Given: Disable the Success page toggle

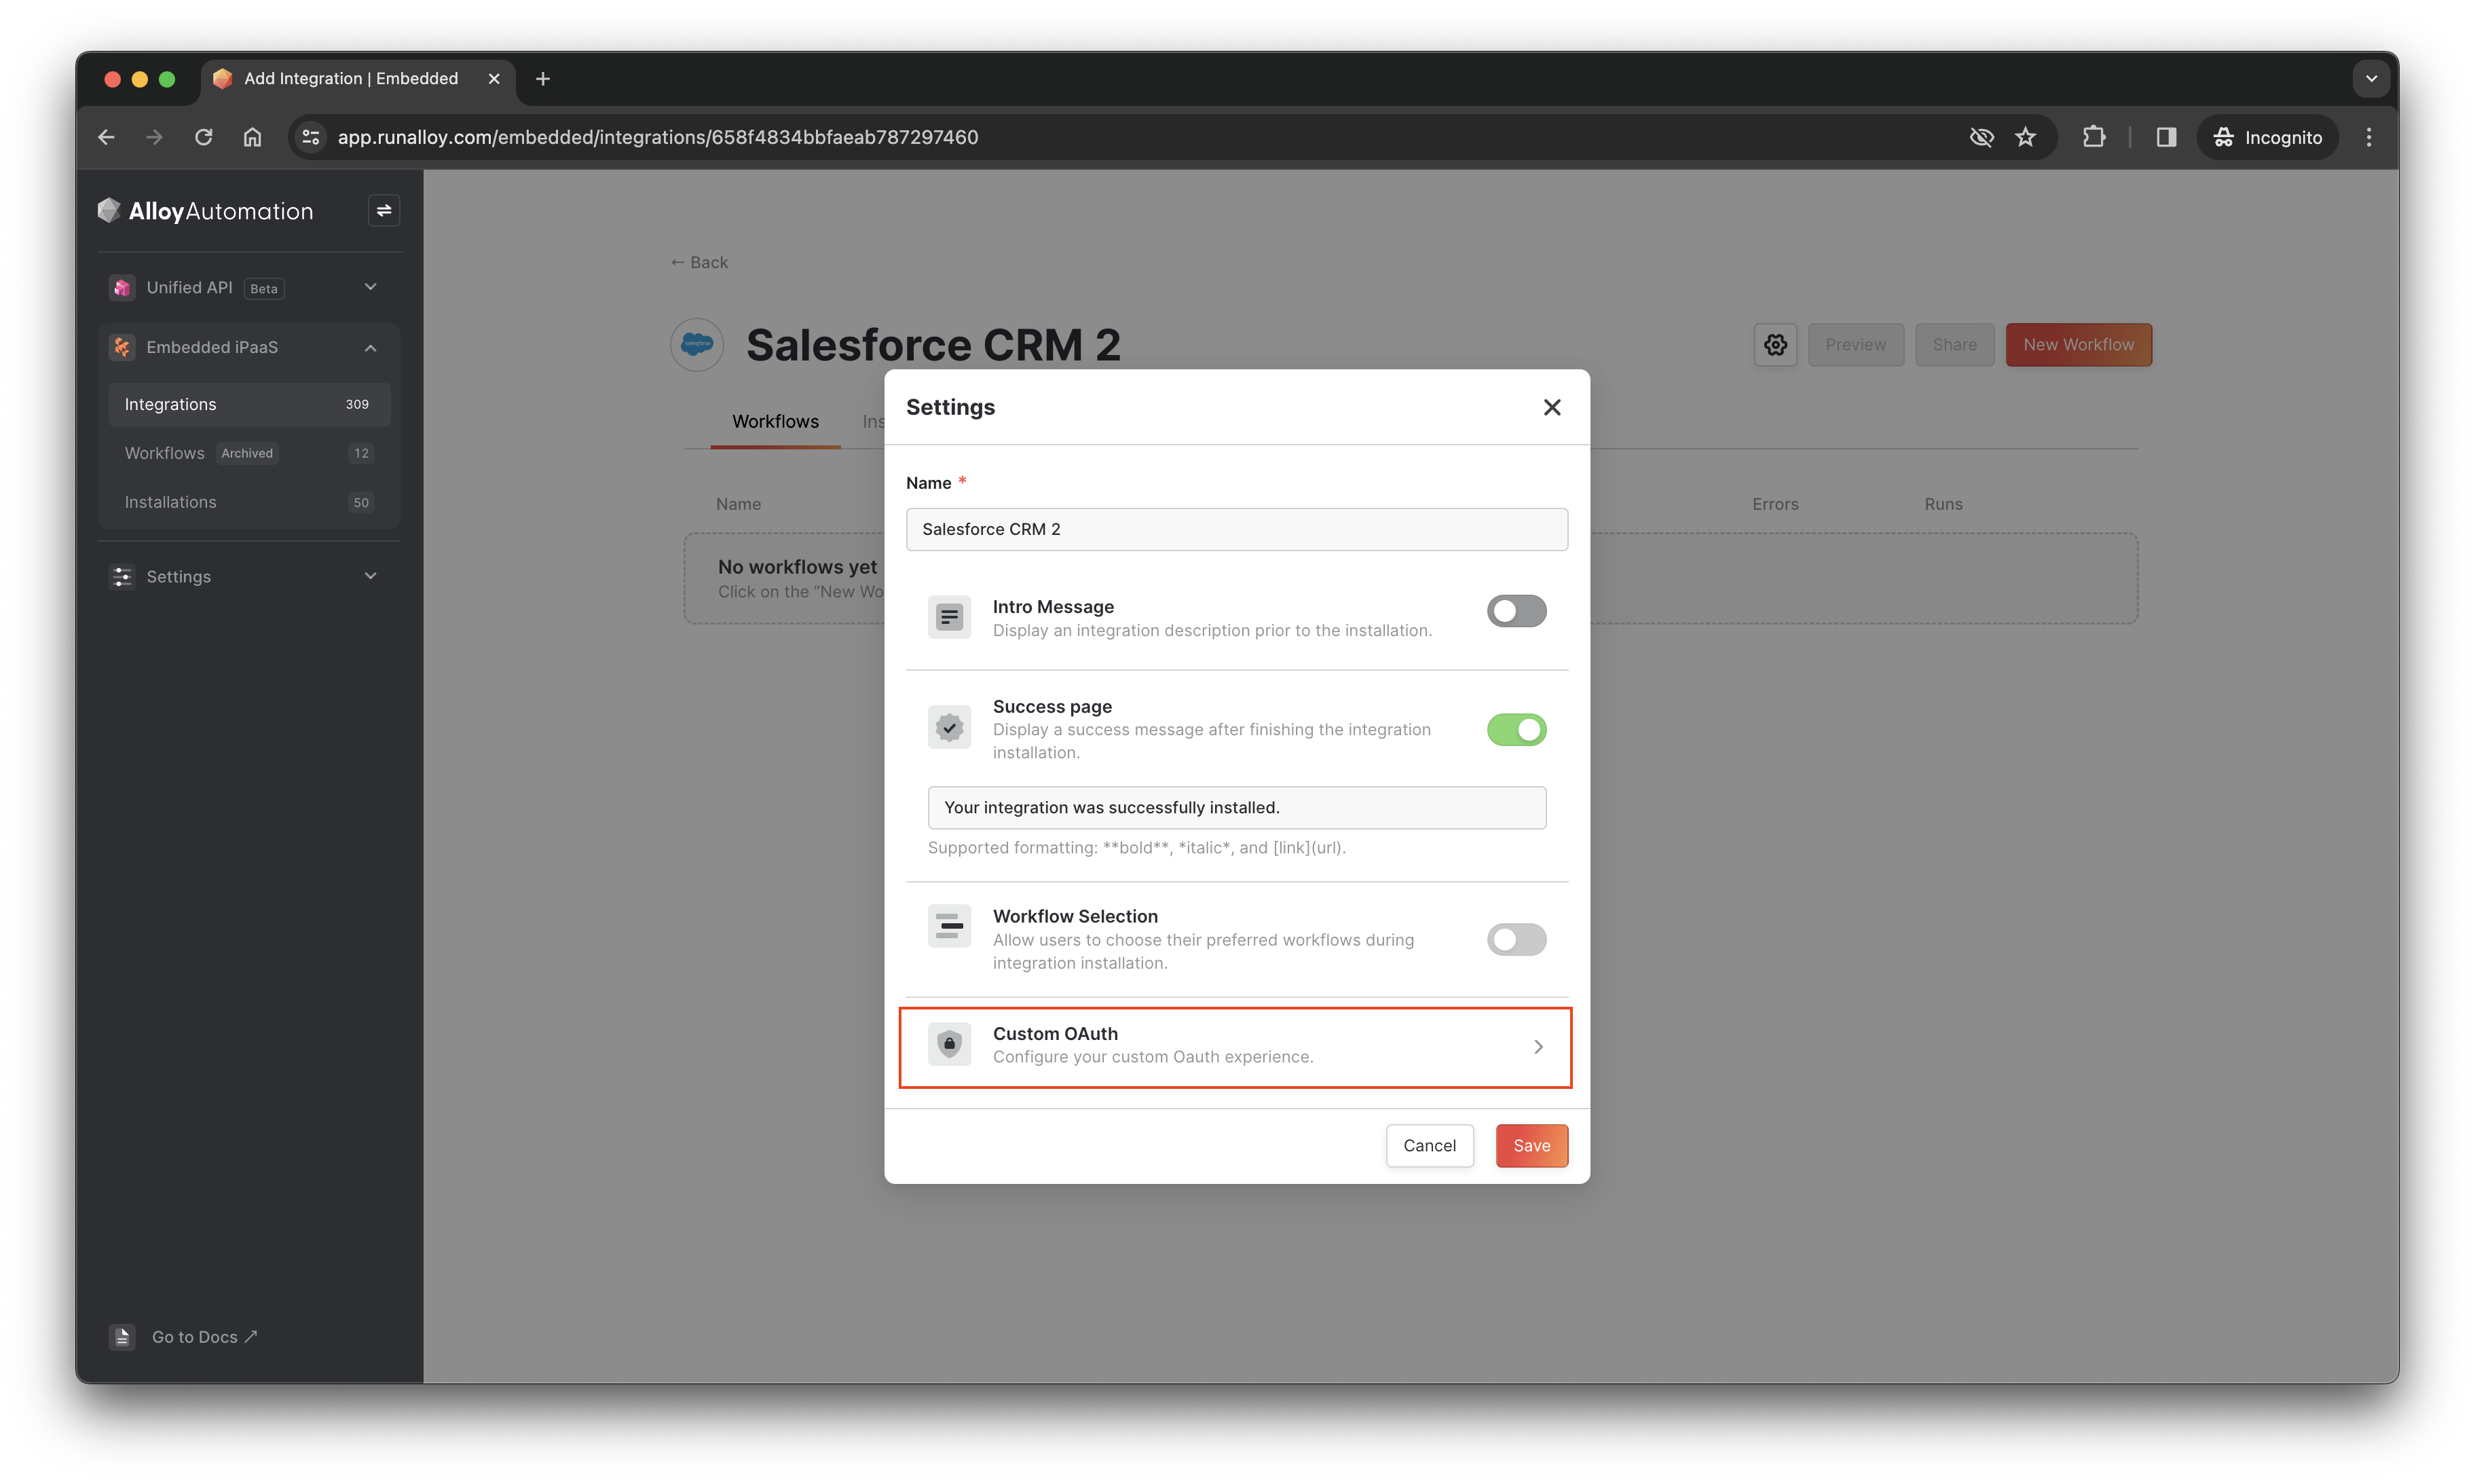Looking at the screenshot, I should pos(1516,730).
